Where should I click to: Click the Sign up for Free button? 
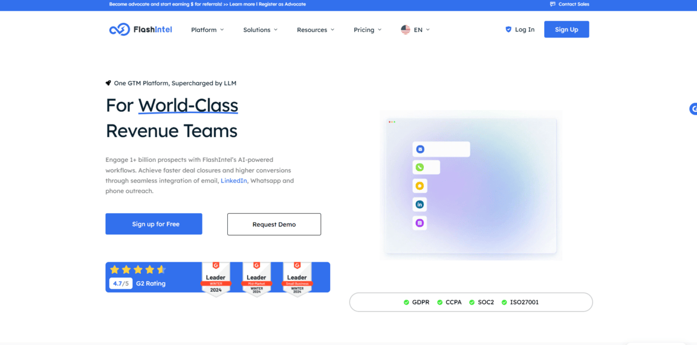point(154,224)
